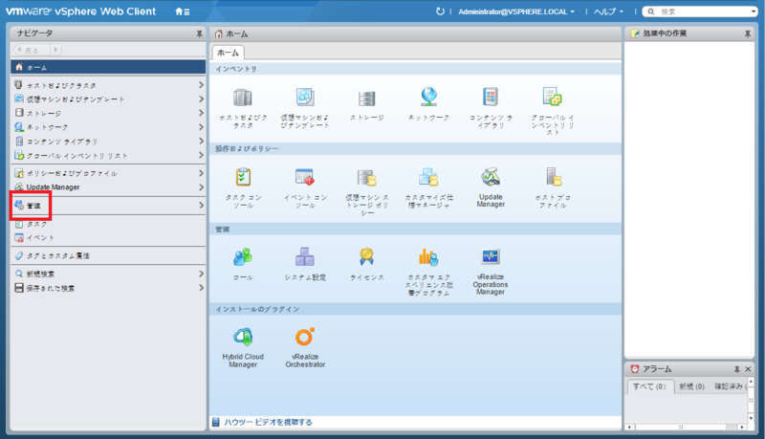Open Hybrid Cloud Manager plugin icon
765x439 pixels.
click(x=243, y=337)
